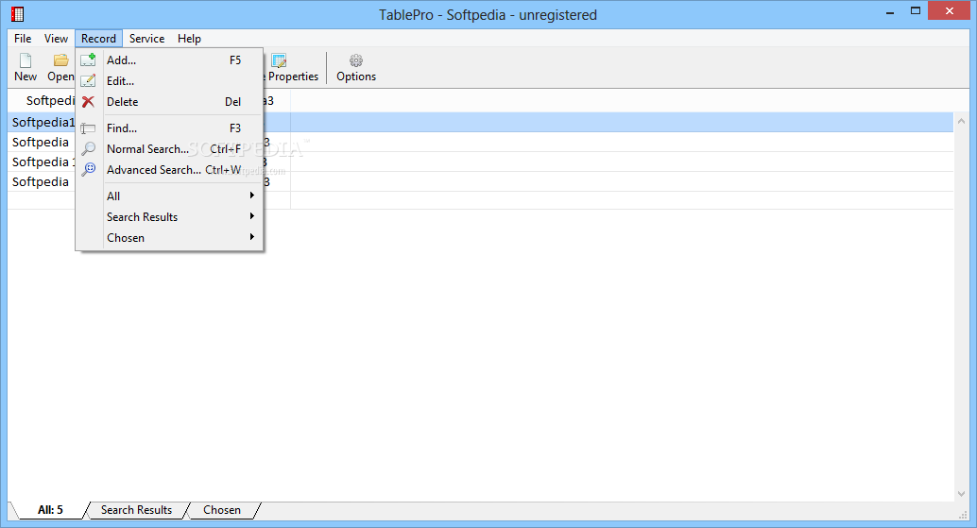The width and height of the screenshot is (977, 528).
Task: Expand the All submenu arrow
Action: (x=252, y=196)
